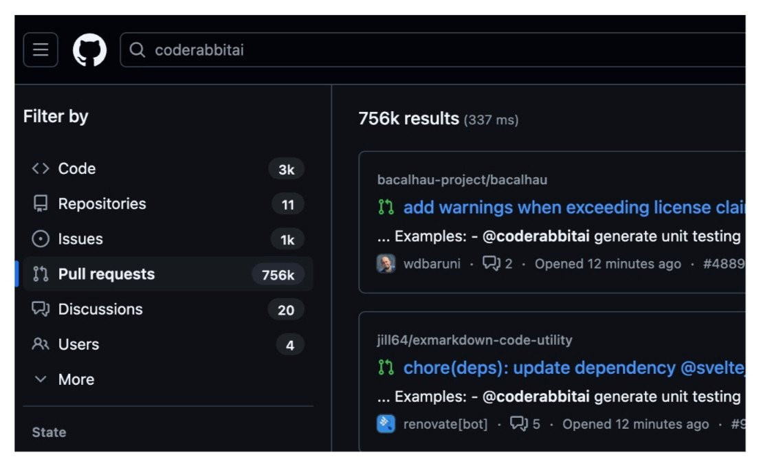761x468 pixels.
Task: Click the 'State' section label
Action: [x=49, y=432]
